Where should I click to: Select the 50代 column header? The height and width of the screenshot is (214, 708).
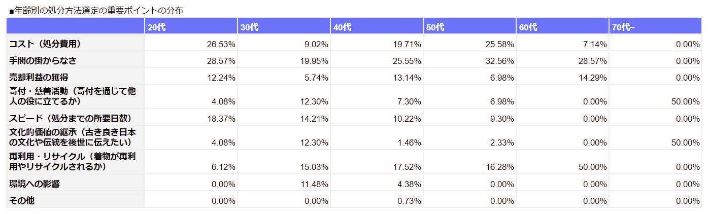coord(435,27)
